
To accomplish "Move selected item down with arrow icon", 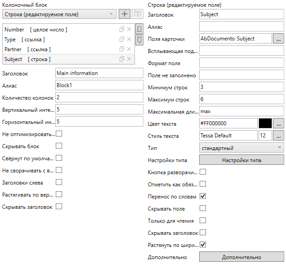I will coord(139,40).
